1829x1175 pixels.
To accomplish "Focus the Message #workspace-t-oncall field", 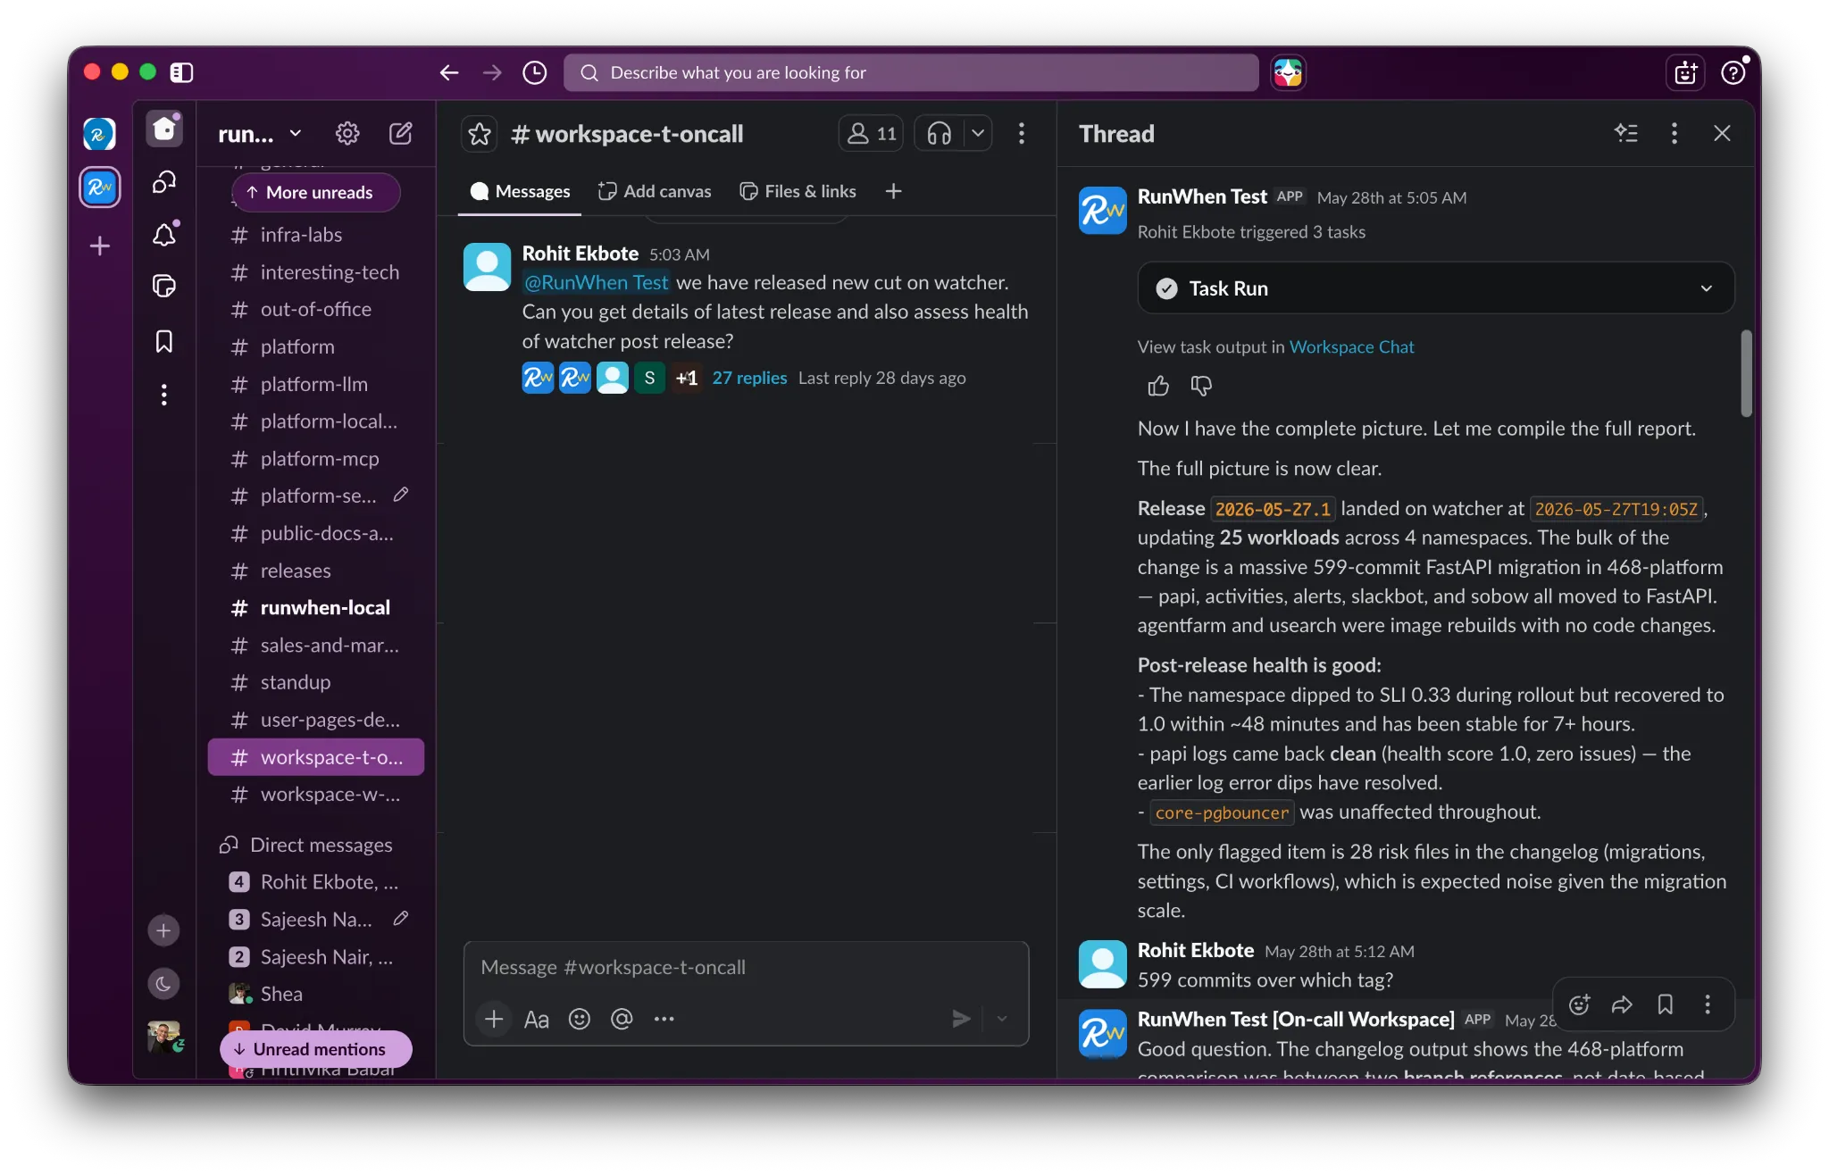I will click(746, 968).
